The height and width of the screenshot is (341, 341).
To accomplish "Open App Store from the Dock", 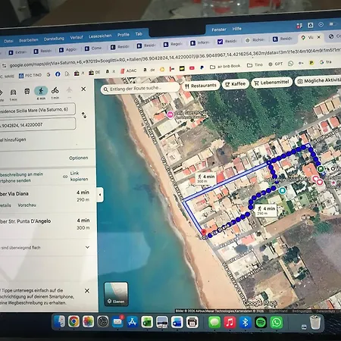I will (132, 322).
